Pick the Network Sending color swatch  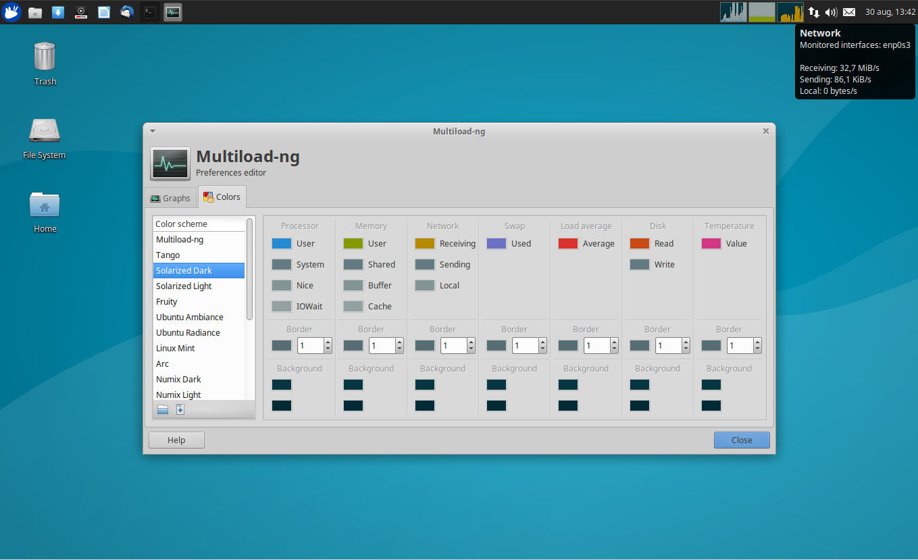(425, 264)
